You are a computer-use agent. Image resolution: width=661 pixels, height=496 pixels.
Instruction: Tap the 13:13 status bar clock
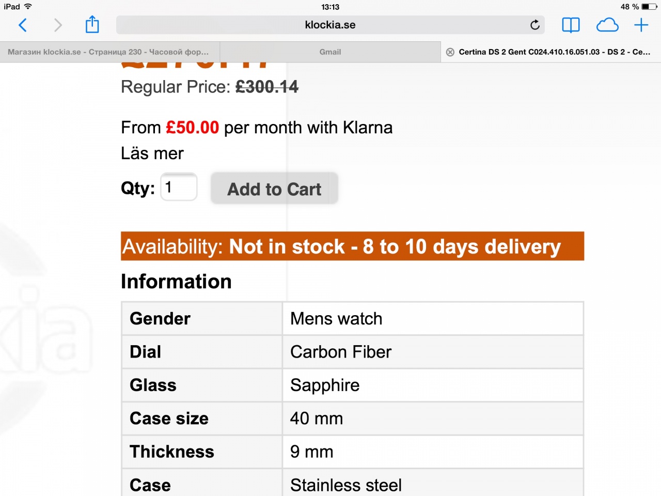[330, 7]
